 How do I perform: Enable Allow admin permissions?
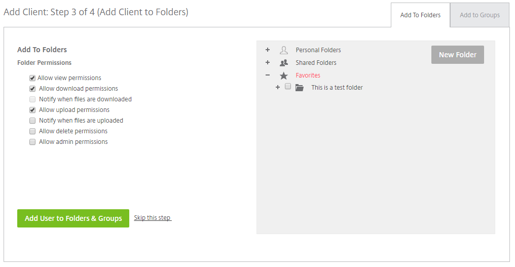click(32, 142)
